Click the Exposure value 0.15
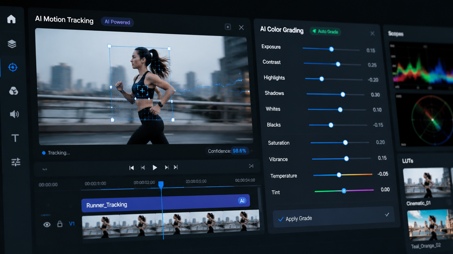 pos(371,50)
